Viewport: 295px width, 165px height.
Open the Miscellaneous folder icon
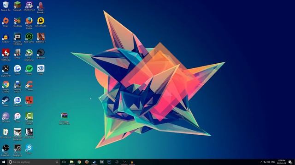(6, 133)
